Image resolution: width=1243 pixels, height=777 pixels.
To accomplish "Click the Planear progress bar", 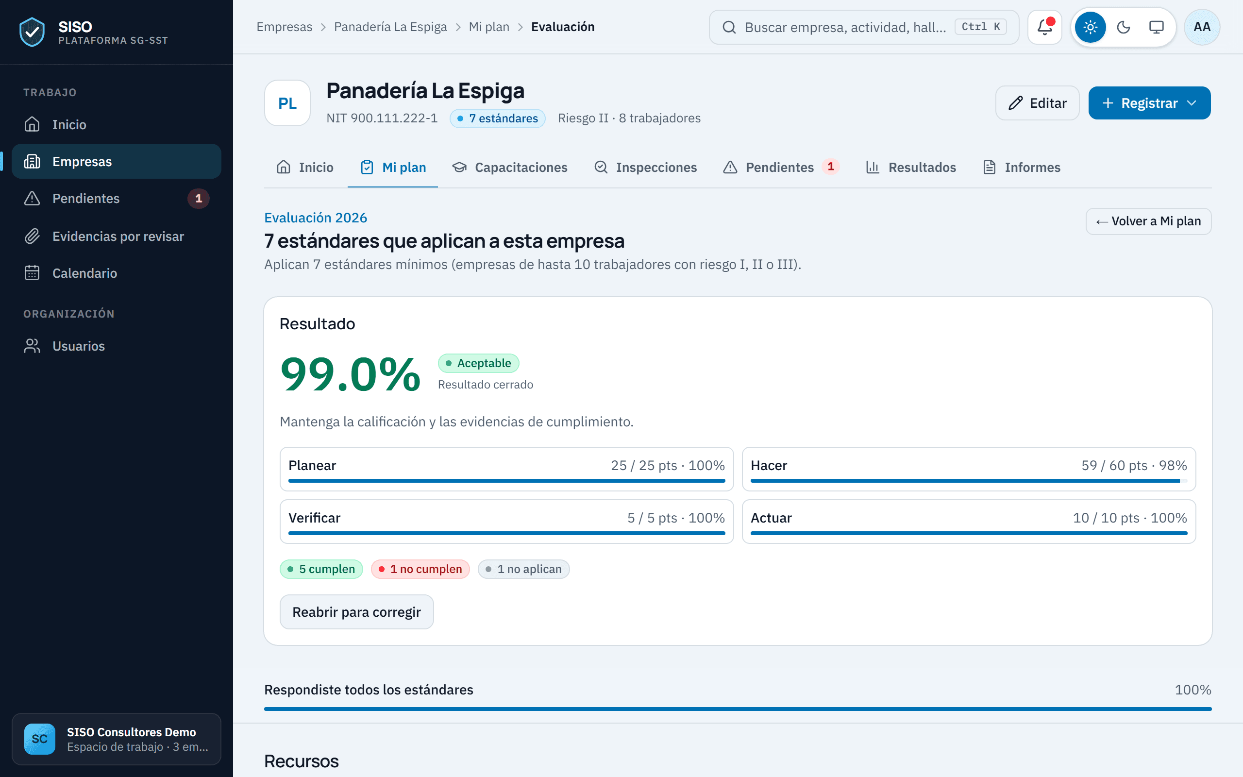I will [x=506, y=480].
